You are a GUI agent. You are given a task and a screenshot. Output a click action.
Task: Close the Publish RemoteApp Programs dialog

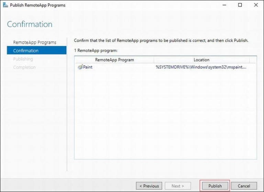[x=256, y=5]
